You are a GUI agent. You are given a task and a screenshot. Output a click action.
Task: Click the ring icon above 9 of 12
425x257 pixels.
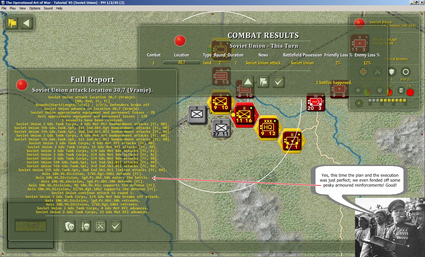pos(406,72)
